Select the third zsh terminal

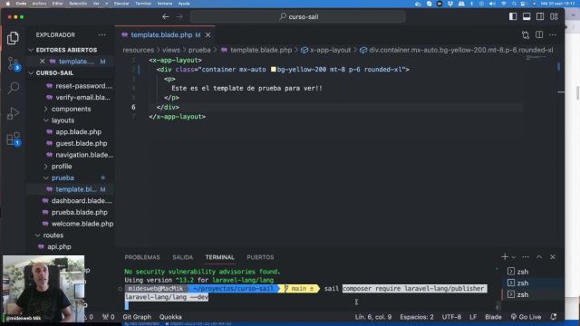pos(517,294)
